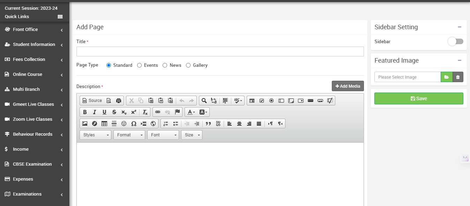Click the Find magnifier icon in toolbar
The width and height of the screenshot is (470, 206).
click(x=204, y=101)
